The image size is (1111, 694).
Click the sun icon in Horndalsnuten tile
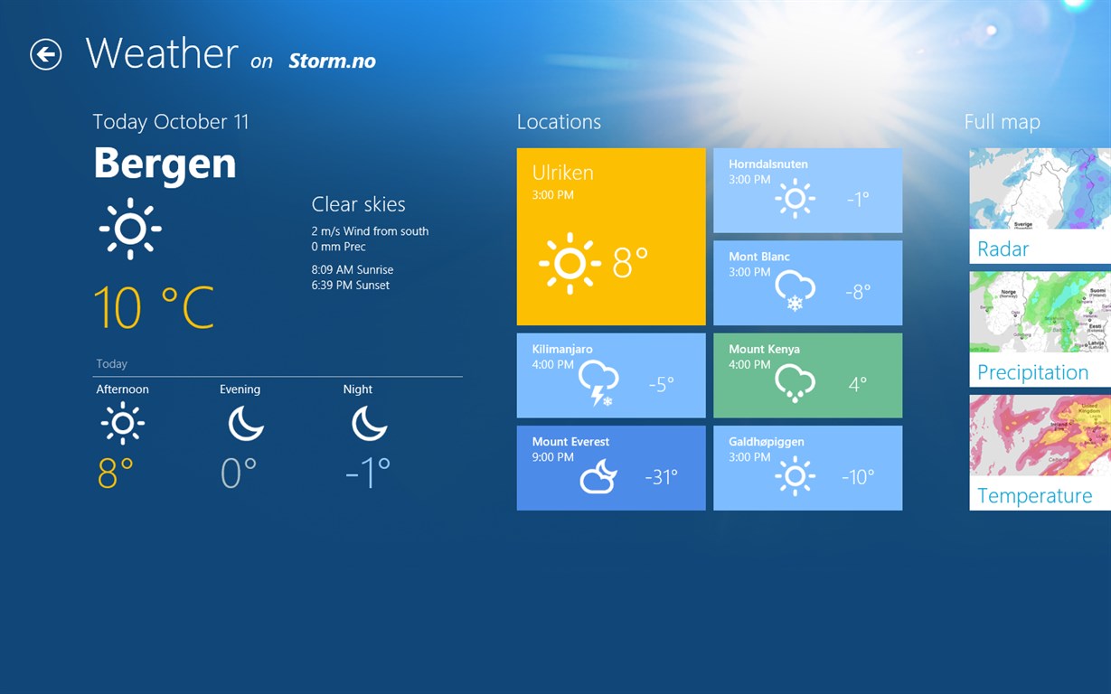[795, 199]
